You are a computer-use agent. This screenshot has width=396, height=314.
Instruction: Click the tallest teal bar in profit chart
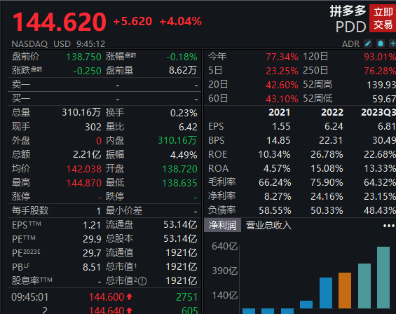click(383, 278)
